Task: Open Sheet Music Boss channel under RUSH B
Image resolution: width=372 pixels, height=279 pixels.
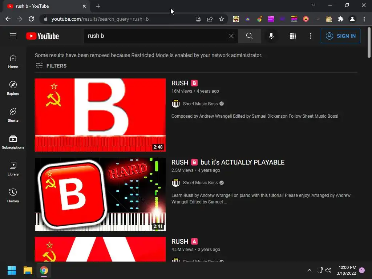Action: (x=200, y=104)
